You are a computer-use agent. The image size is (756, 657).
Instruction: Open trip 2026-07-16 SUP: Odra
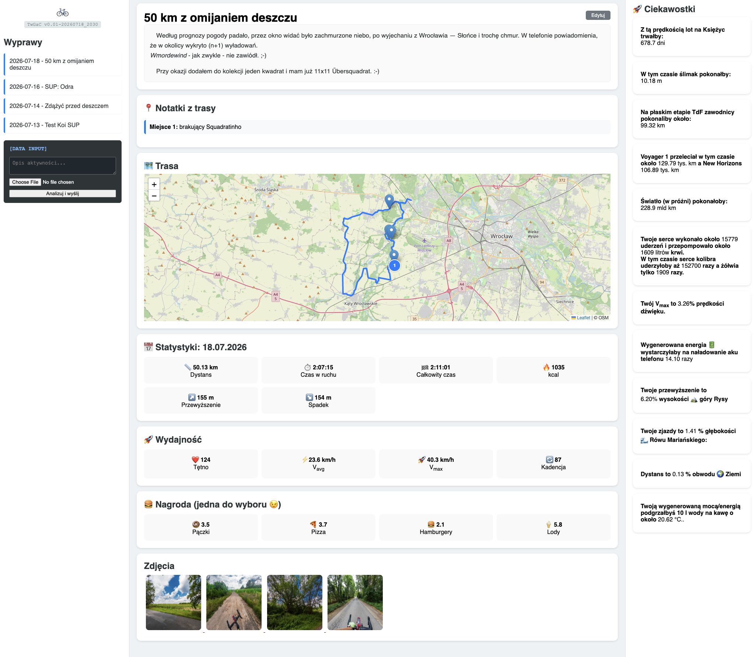[63, 87]
